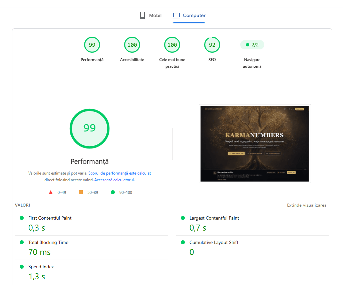343x285 pixels.
Task: Open the KARMANUMBERS page screenshot thumbnail
Action: 255,144
